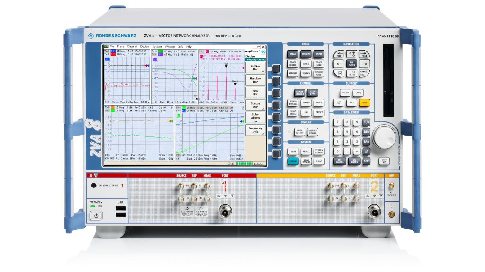Tap the hardware key beside Color Scheme
Image resolution: width=485 pixels, height=272 pixels.
[x=276, y=117]
